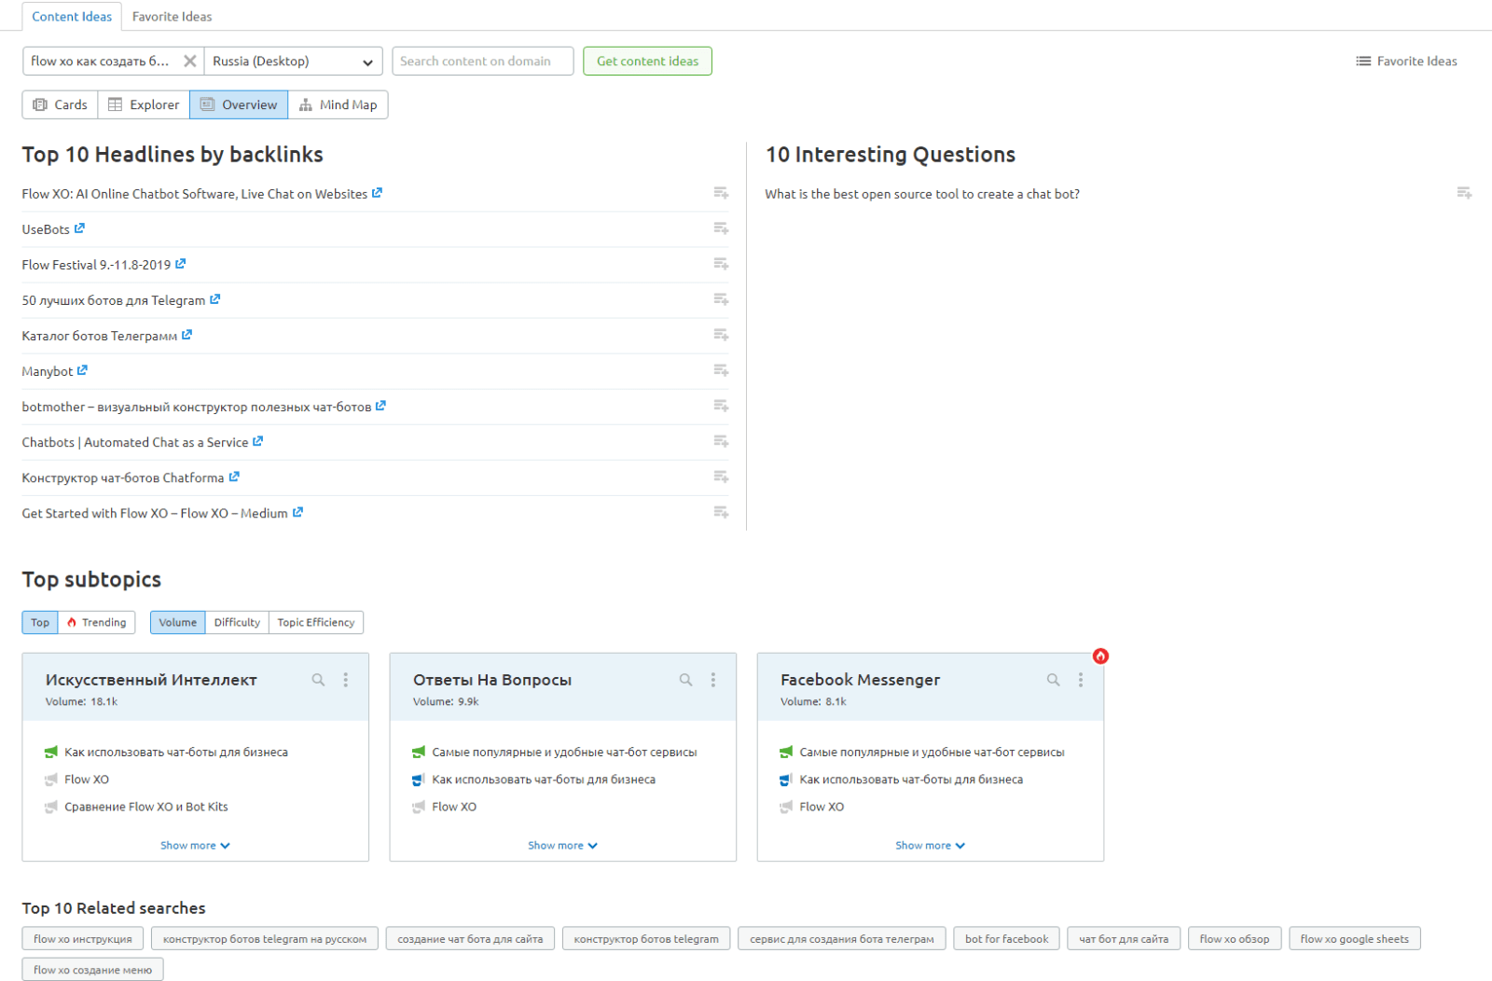The image size is (1492, 981).
Task: Search icon on Facebook Messenger card
Action: click(1053, 680)
